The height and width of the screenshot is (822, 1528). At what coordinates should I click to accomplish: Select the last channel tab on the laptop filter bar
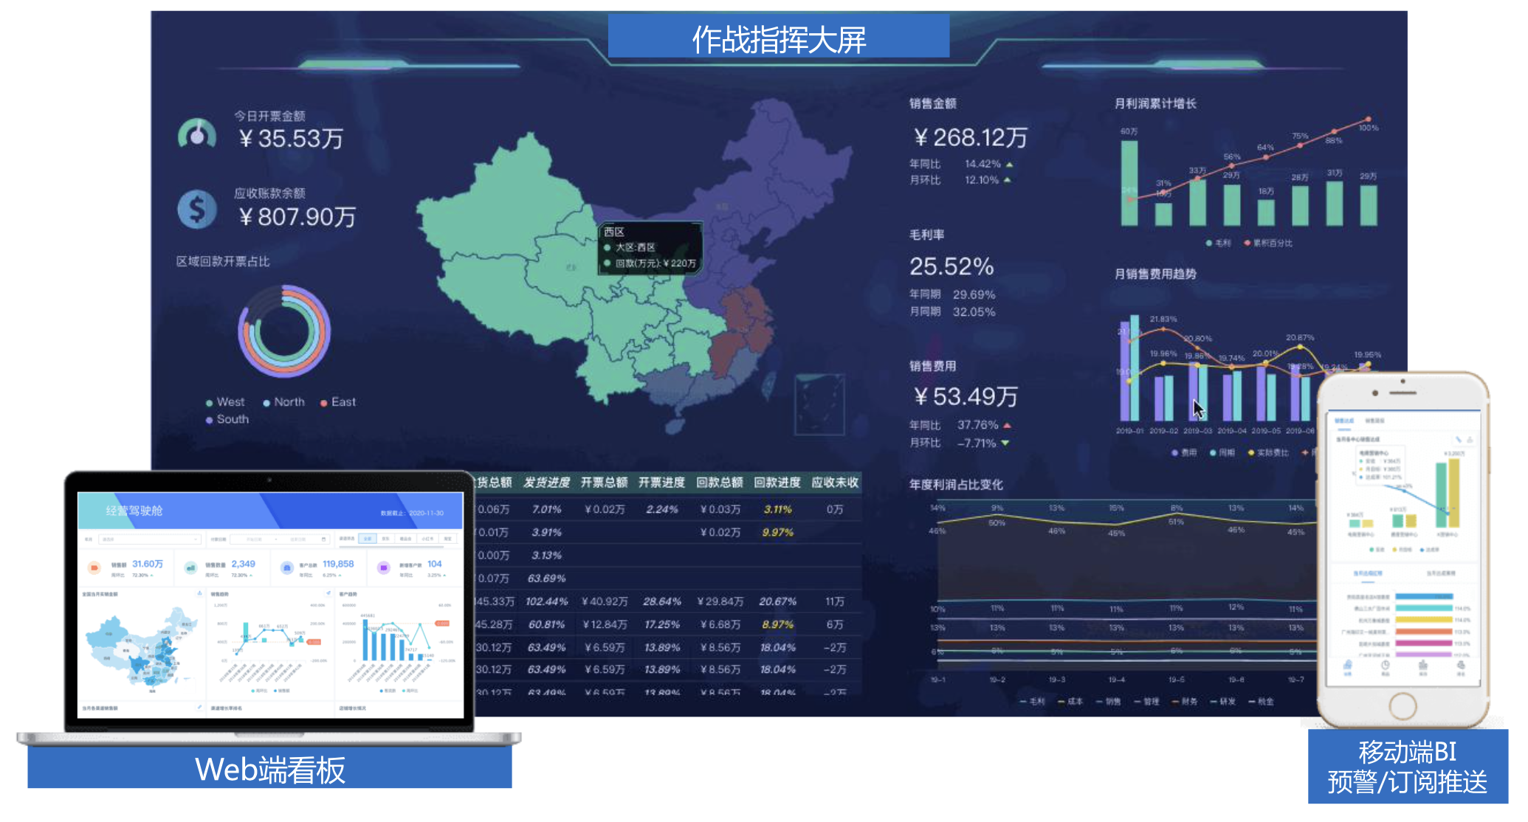pos(447,539)
